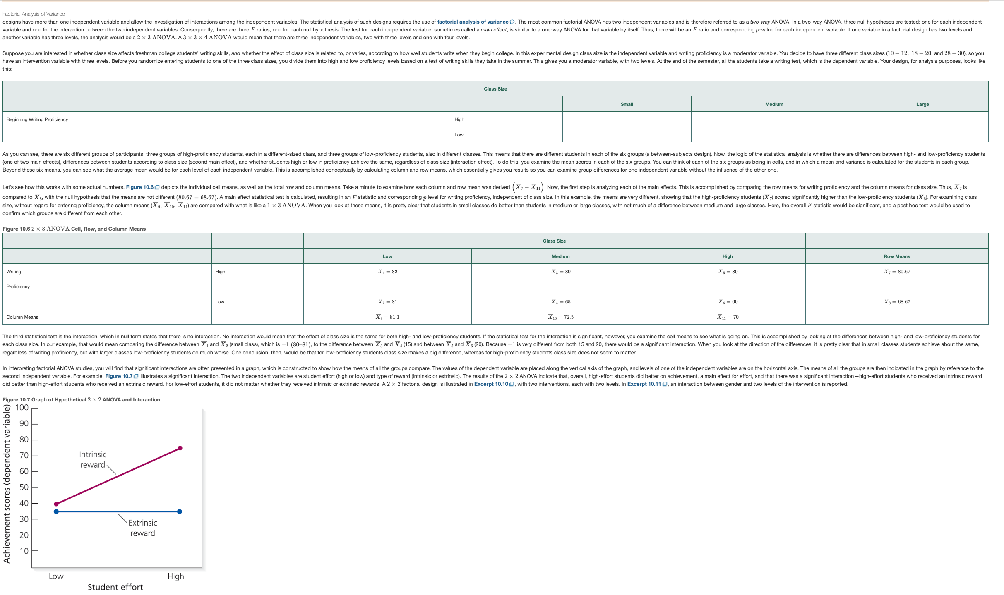Click the glossary bubble icon after 'variance'
The image size is (1004, 595).
(x=512, y=22)
